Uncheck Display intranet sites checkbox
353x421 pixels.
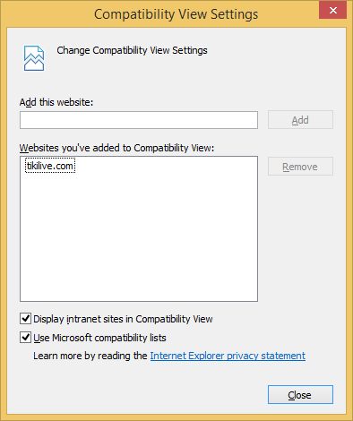(25, 319)
